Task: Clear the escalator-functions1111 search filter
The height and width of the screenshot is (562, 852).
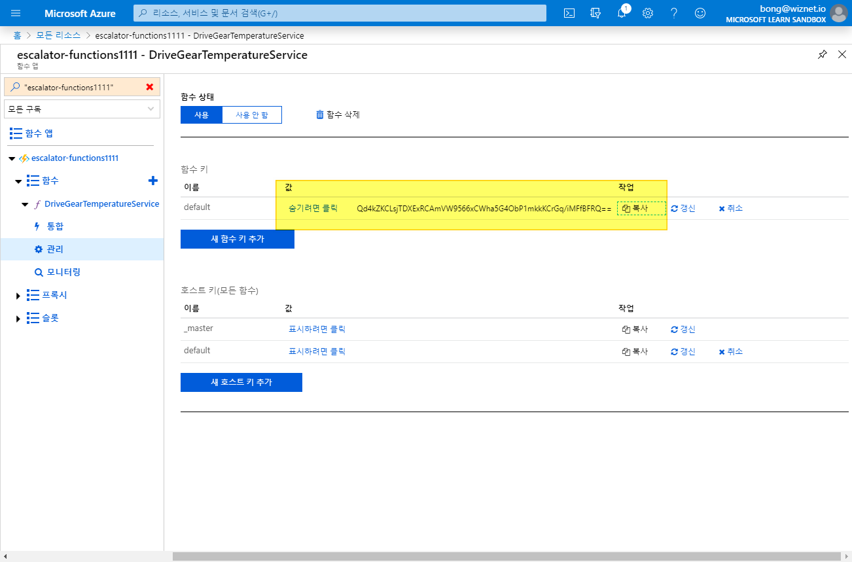Action: [150, 87]
